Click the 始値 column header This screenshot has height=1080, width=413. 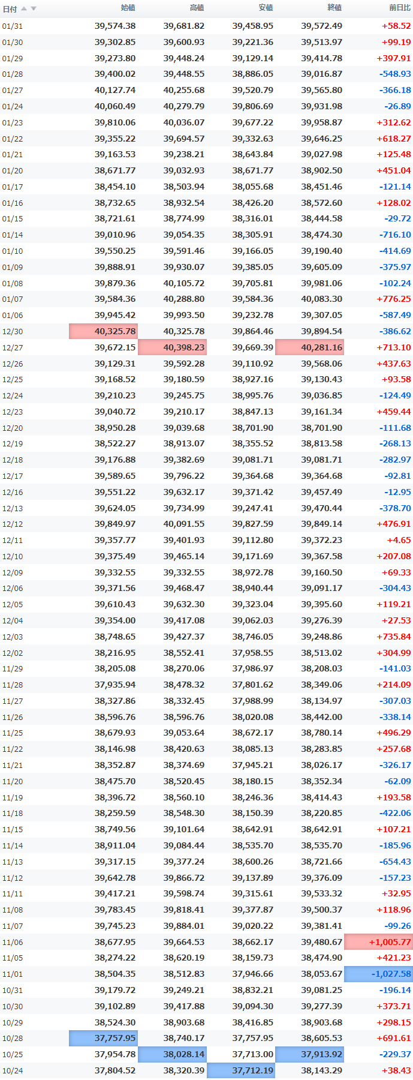[128, 8]
